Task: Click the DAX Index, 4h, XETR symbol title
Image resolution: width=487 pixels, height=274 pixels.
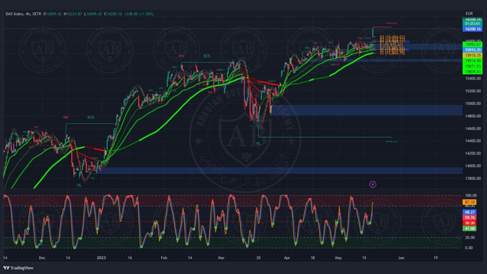Action: 23,14
